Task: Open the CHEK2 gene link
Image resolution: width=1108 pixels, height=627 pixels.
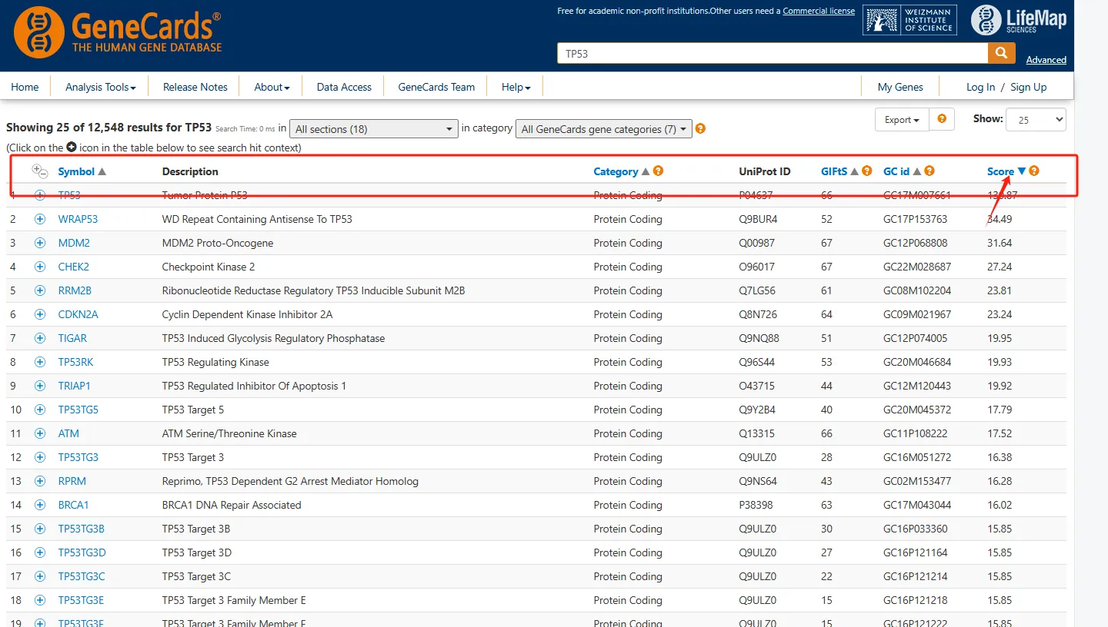Action: (x=74, y=267)
